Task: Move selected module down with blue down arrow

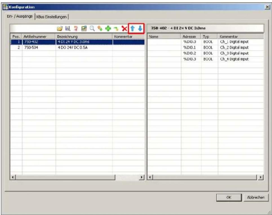Action: pos(140,28)
